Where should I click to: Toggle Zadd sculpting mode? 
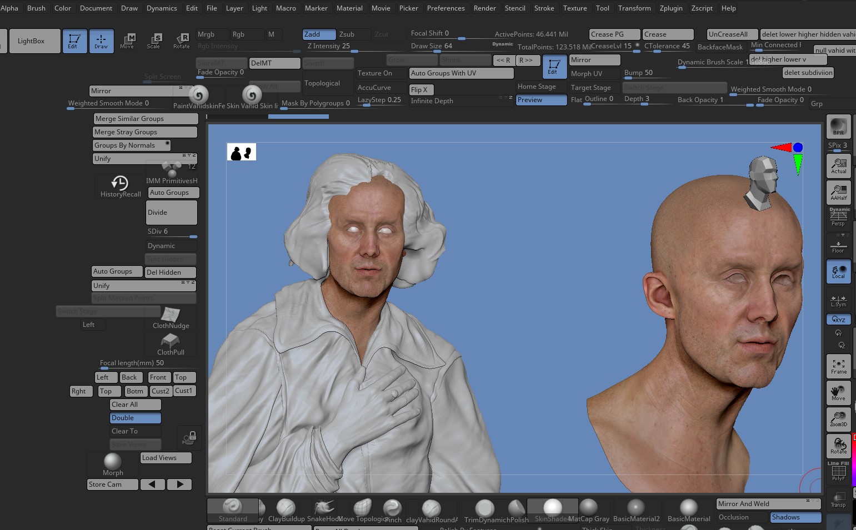coord(318,34)
